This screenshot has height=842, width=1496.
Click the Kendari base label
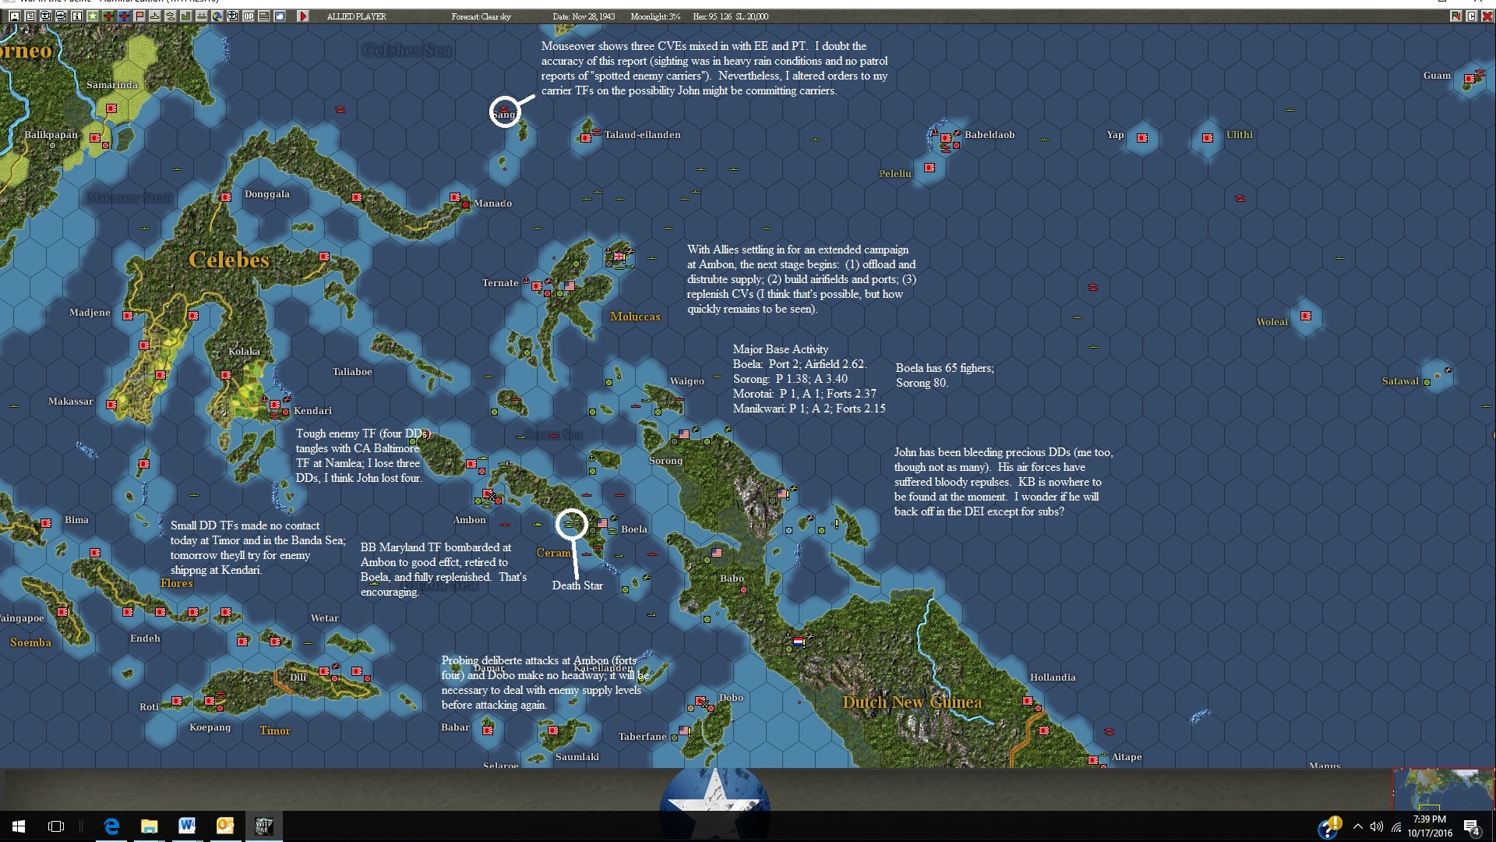tap(312, 411)
